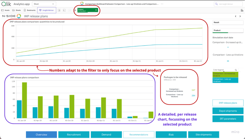Click the Color legend header

point(218,70)
